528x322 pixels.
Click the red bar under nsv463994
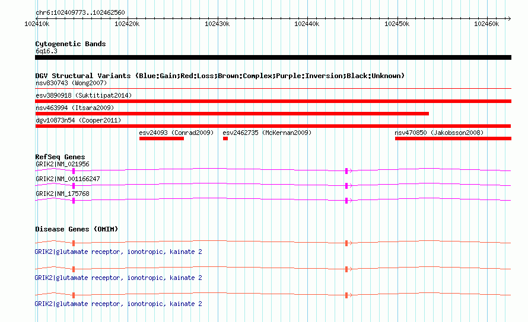[x=232, y=114]
